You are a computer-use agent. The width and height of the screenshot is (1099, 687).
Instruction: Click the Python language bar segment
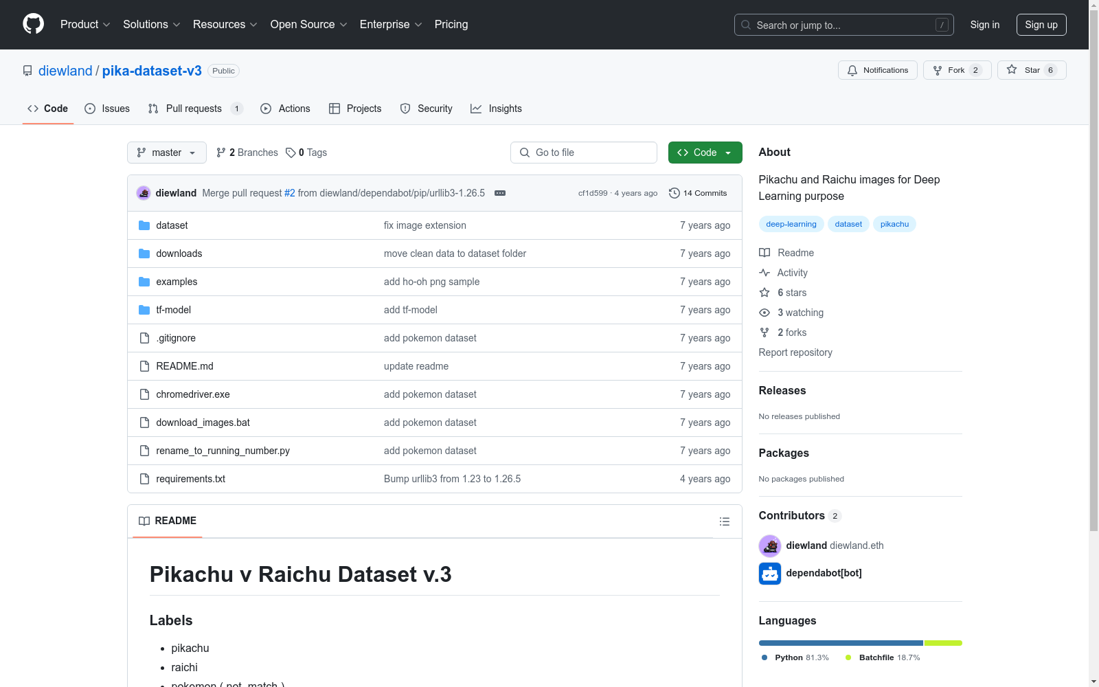click(841, 643)
